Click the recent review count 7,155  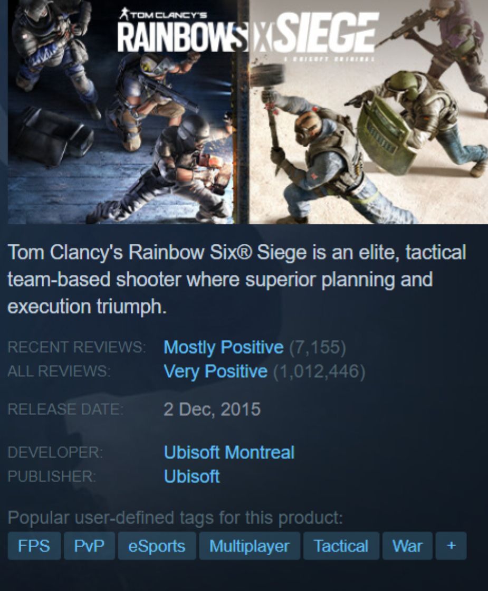click(317, 347)
